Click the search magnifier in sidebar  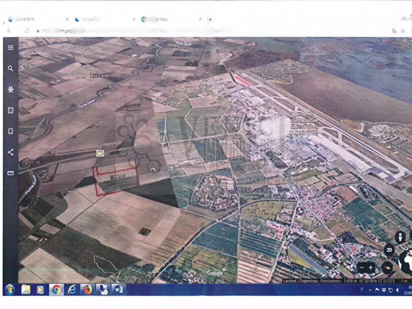pyautogui.click(x=10, y=68)
